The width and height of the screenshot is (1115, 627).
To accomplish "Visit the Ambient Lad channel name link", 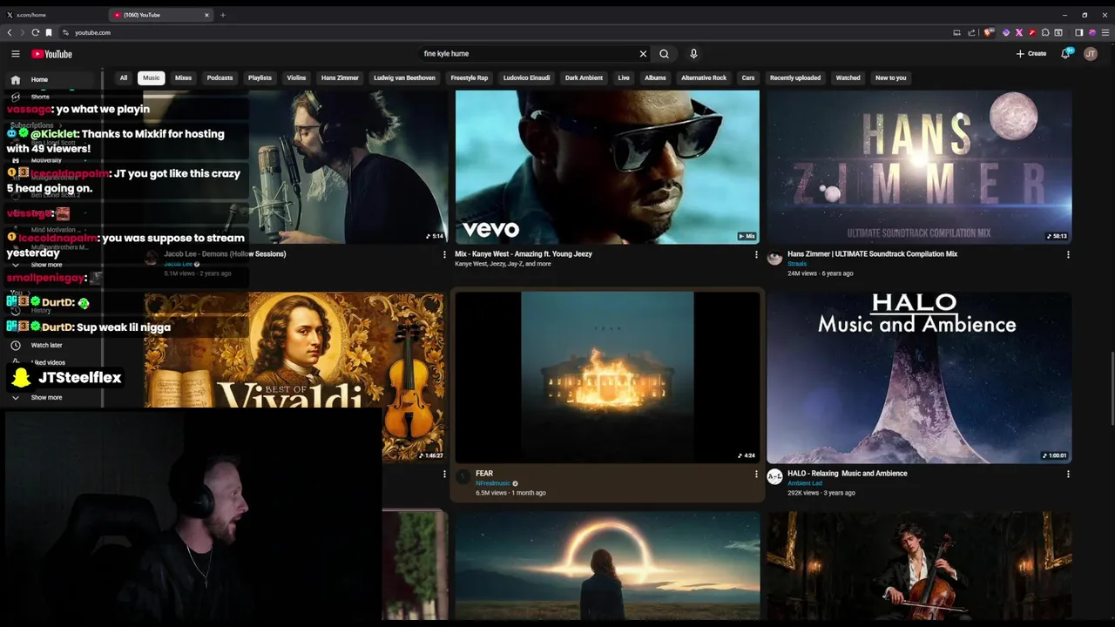I will click(x=805, y=483).
